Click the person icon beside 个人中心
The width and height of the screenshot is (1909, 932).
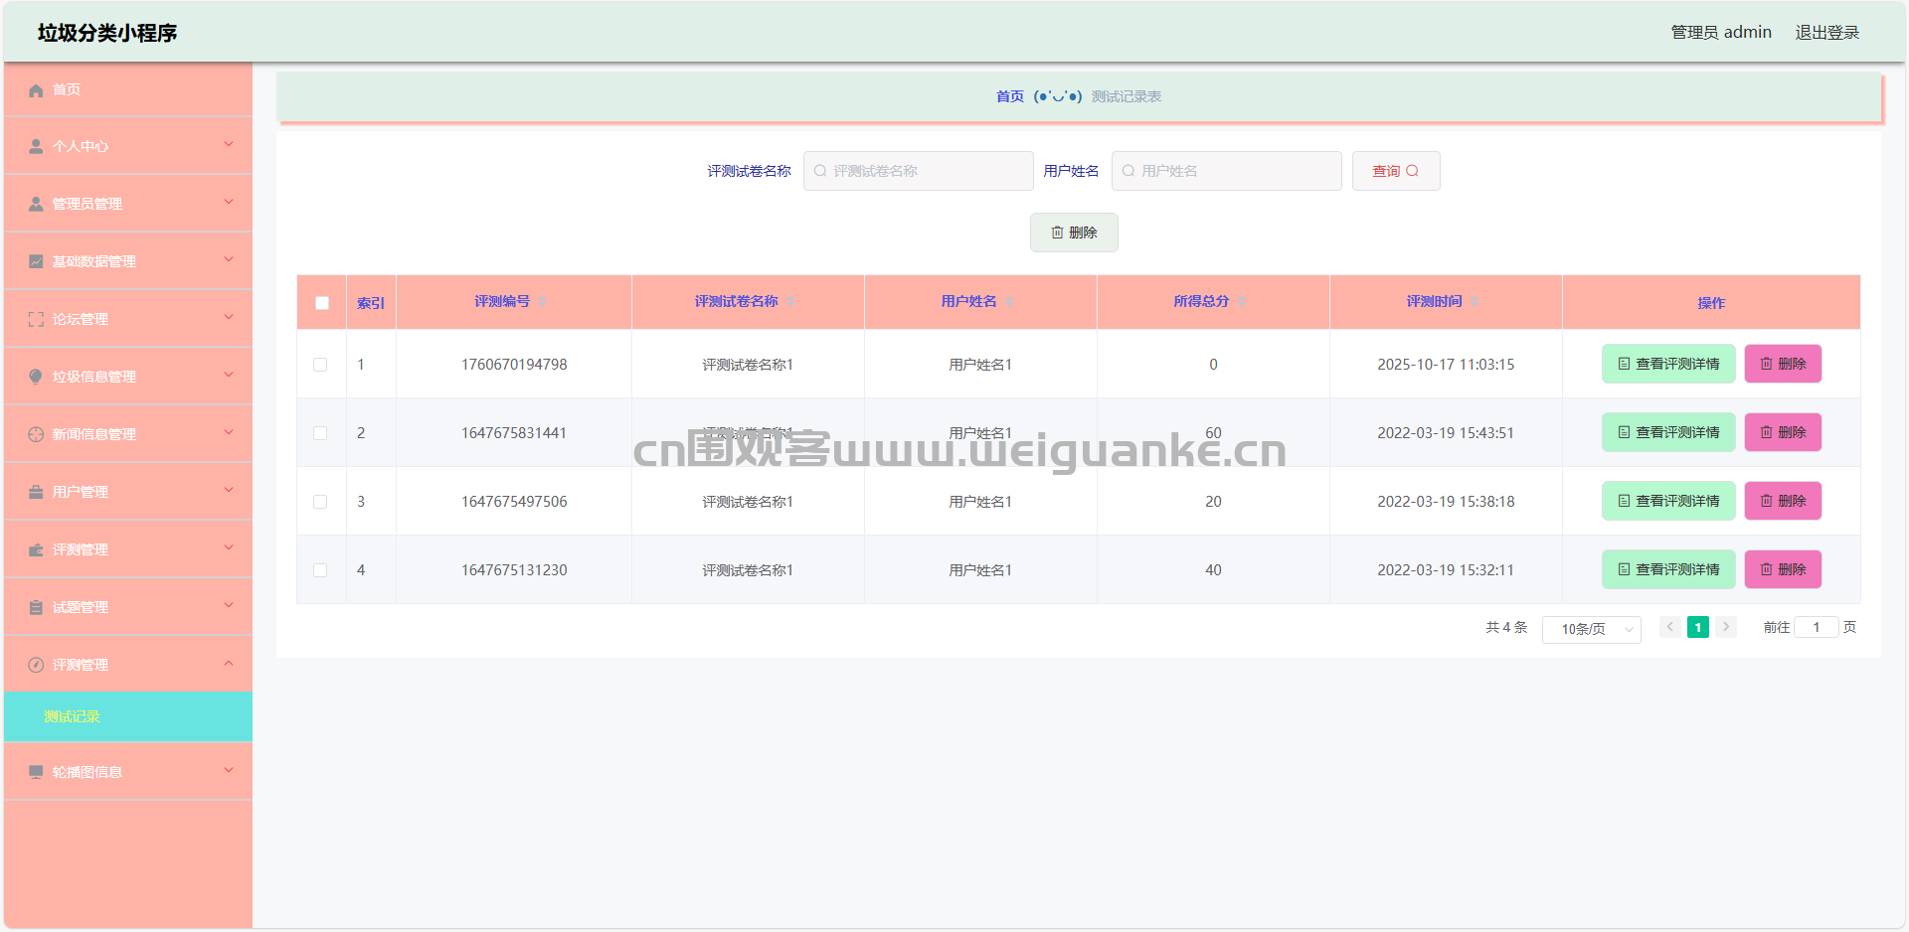pyautogui.click(x=36, y=147)
